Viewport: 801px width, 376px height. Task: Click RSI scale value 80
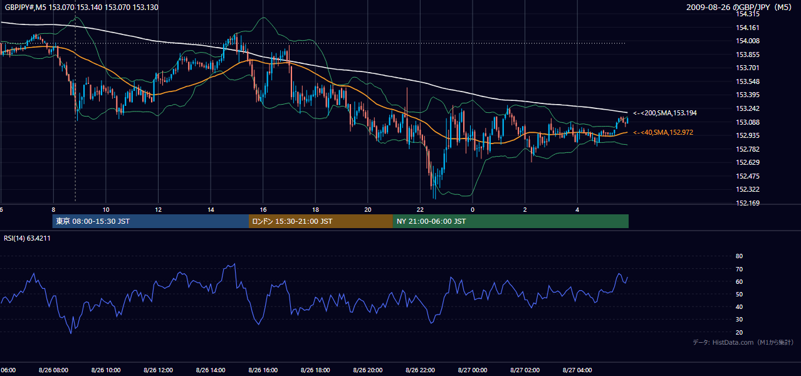coord(739,256)
